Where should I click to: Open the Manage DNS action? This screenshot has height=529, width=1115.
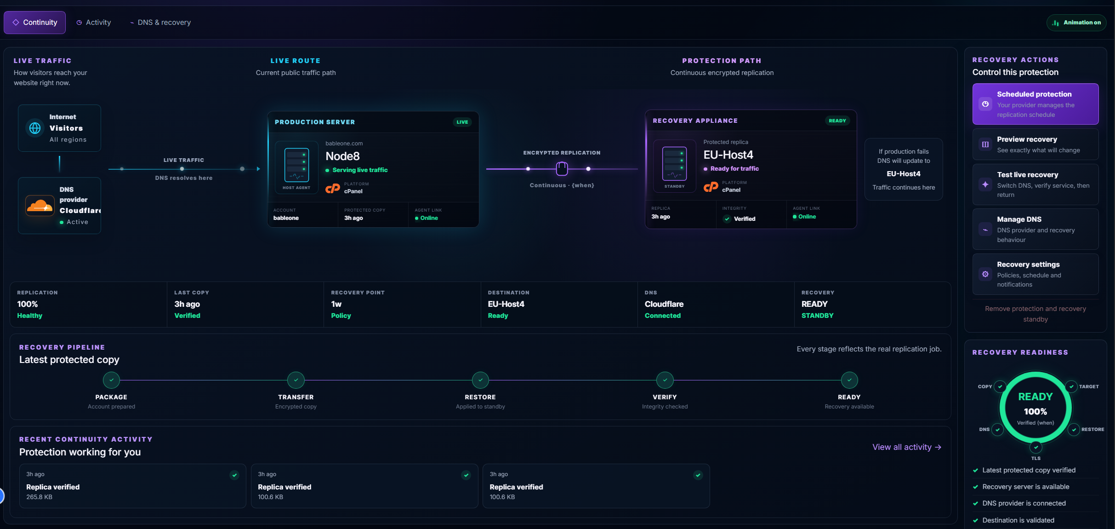coord(1035,229)
